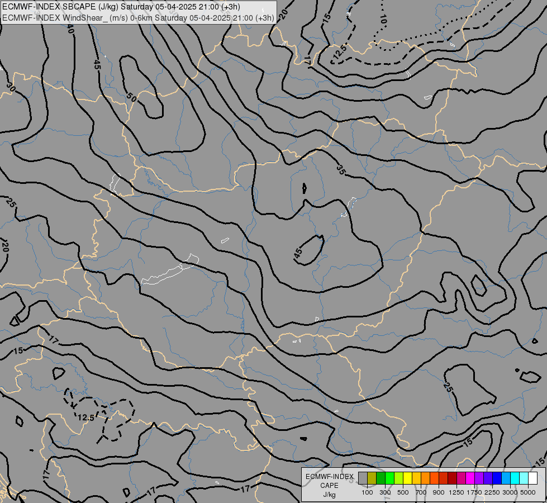The image size is (547, 503).
Task: Click the orange swatch right of 700
Action: (425, 478)
